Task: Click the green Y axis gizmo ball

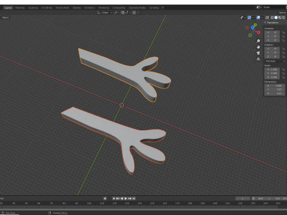Action: tap(255, 25)
